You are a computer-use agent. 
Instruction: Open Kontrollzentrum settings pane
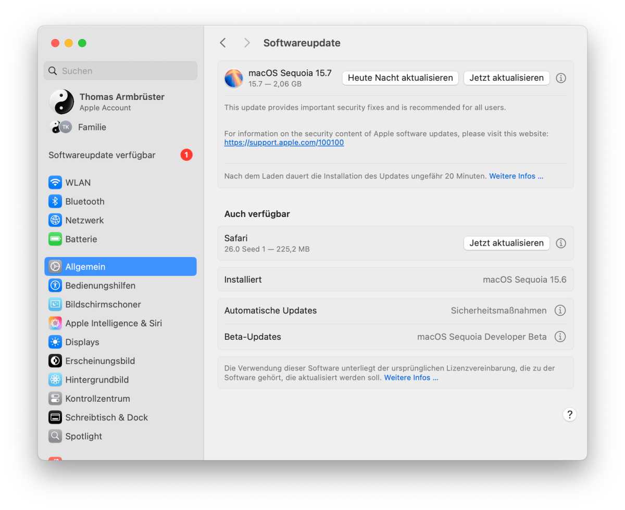120,399
